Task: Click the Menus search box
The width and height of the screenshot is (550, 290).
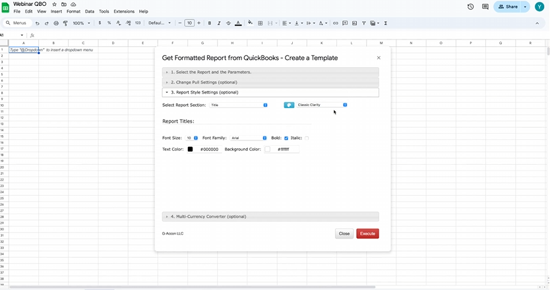Action: click(17, 23)
